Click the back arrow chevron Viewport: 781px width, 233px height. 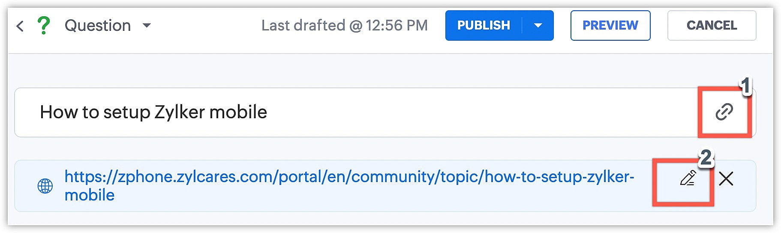(20, 26)
